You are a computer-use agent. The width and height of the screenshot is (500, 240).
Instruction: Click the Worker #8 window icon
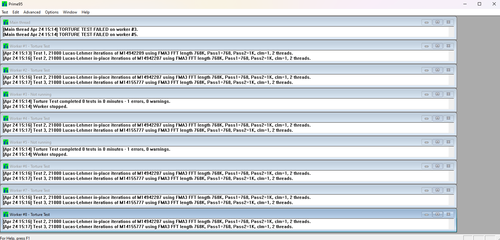(x=6, y=215)
